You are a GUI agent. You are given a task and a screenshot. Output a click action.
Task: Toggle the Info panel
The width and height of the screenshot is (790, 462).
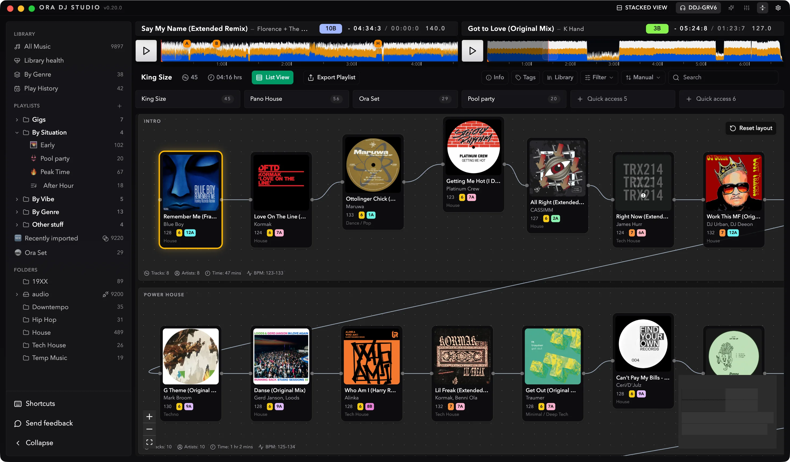pyautogui.click(x=495, y=77)
